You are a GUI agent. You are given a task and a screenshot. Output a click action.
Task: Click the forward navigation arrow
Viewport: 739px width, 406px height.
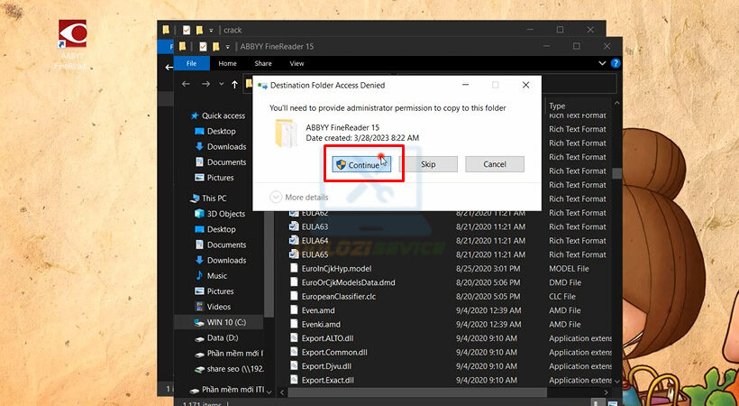pos(205,84)
